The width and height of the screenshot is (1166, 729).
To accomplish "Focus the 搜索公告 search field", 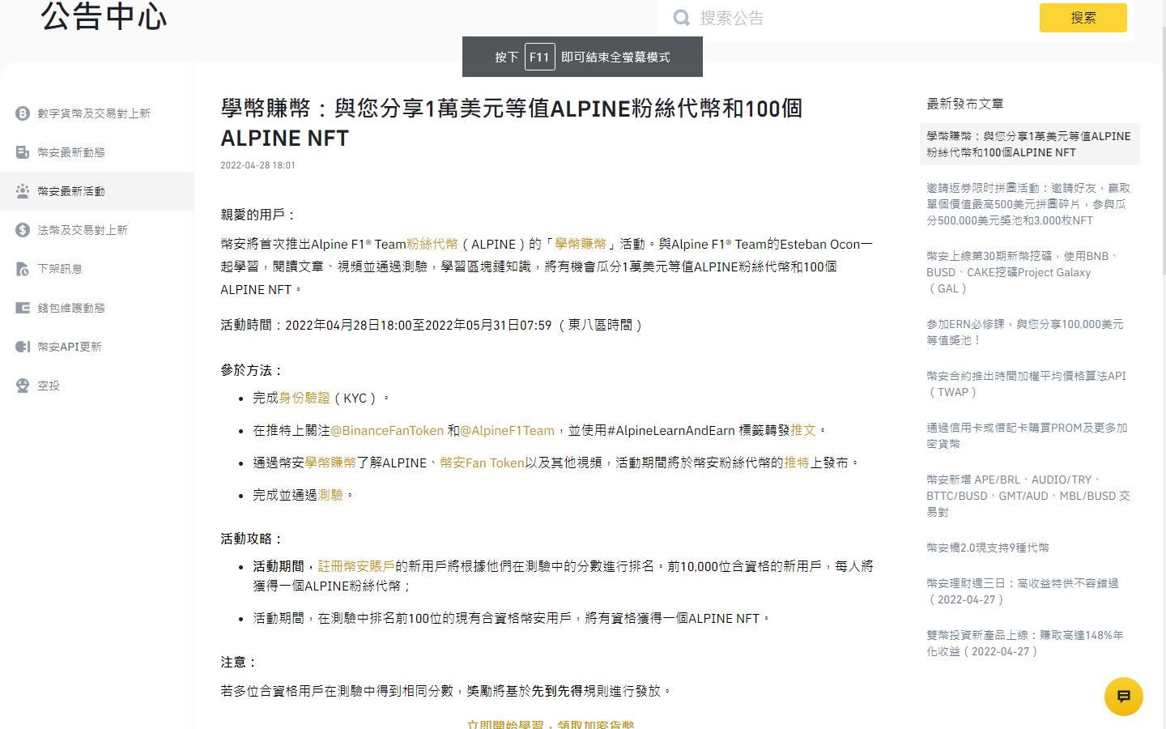I will click(x=862, y=18).
